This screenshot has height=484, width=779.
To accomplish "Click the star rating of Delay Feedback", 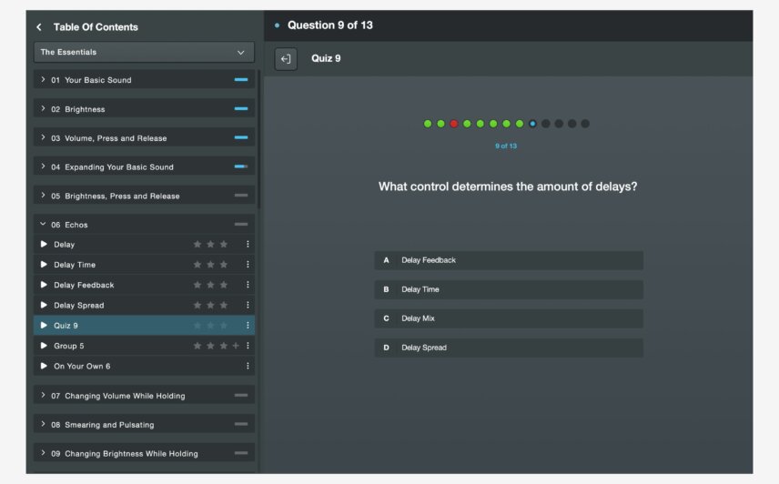I will (x=210, y=285).
